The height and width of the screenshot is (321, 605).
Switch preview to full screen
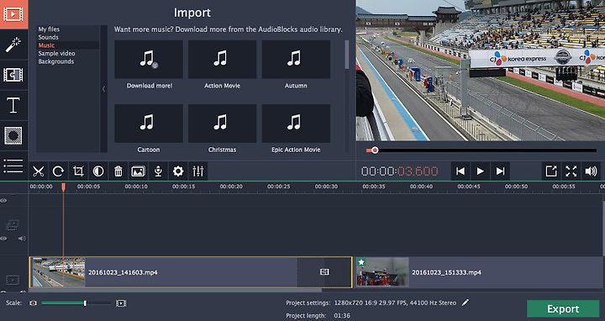pyautogui.click(x=571, y=171)
